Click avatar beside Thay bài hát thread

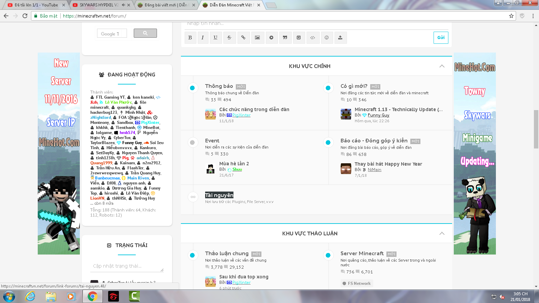tap(346, 169)
